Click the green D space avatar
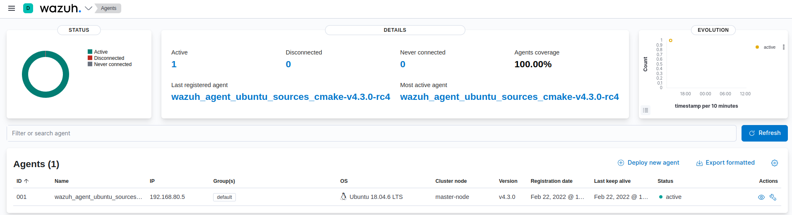Viewport: 792px width, 215px height. click(28, 8)
